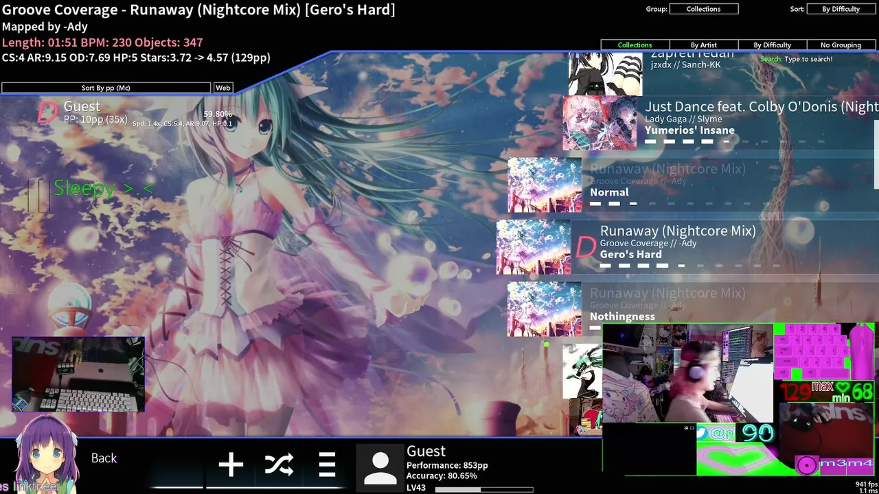Click the song title header text
Viewport: 879px width, 494px height.
pos(198,10)
